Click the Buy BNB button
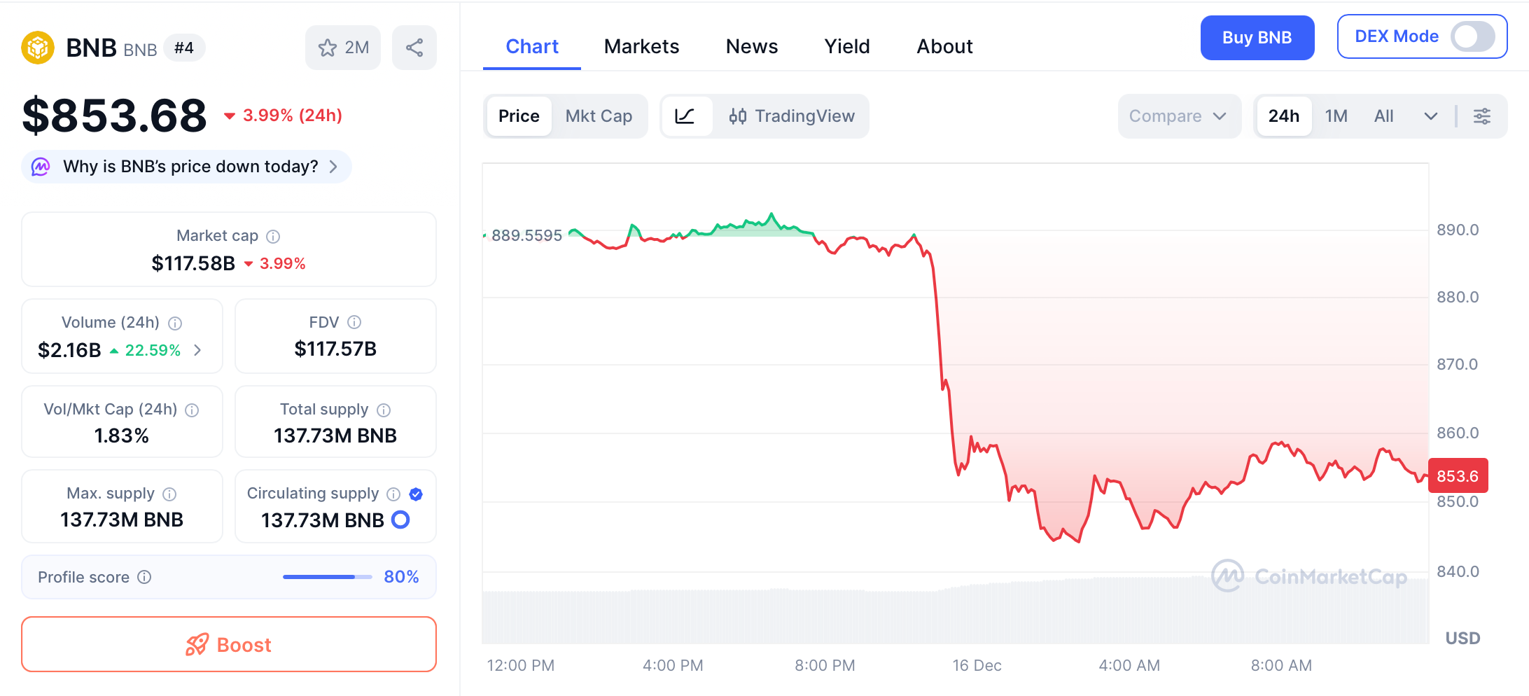This screenshot has width=1529, height=696. click(x=1257, y=38)
